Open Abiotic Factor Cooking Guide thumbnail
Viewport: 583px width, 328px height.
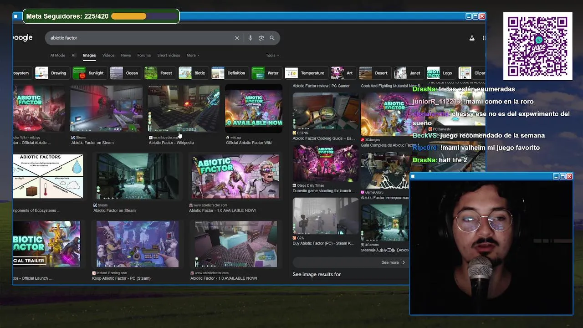point(325,111)
